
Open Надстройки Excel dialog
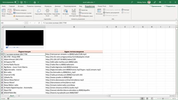coord(48,12)
